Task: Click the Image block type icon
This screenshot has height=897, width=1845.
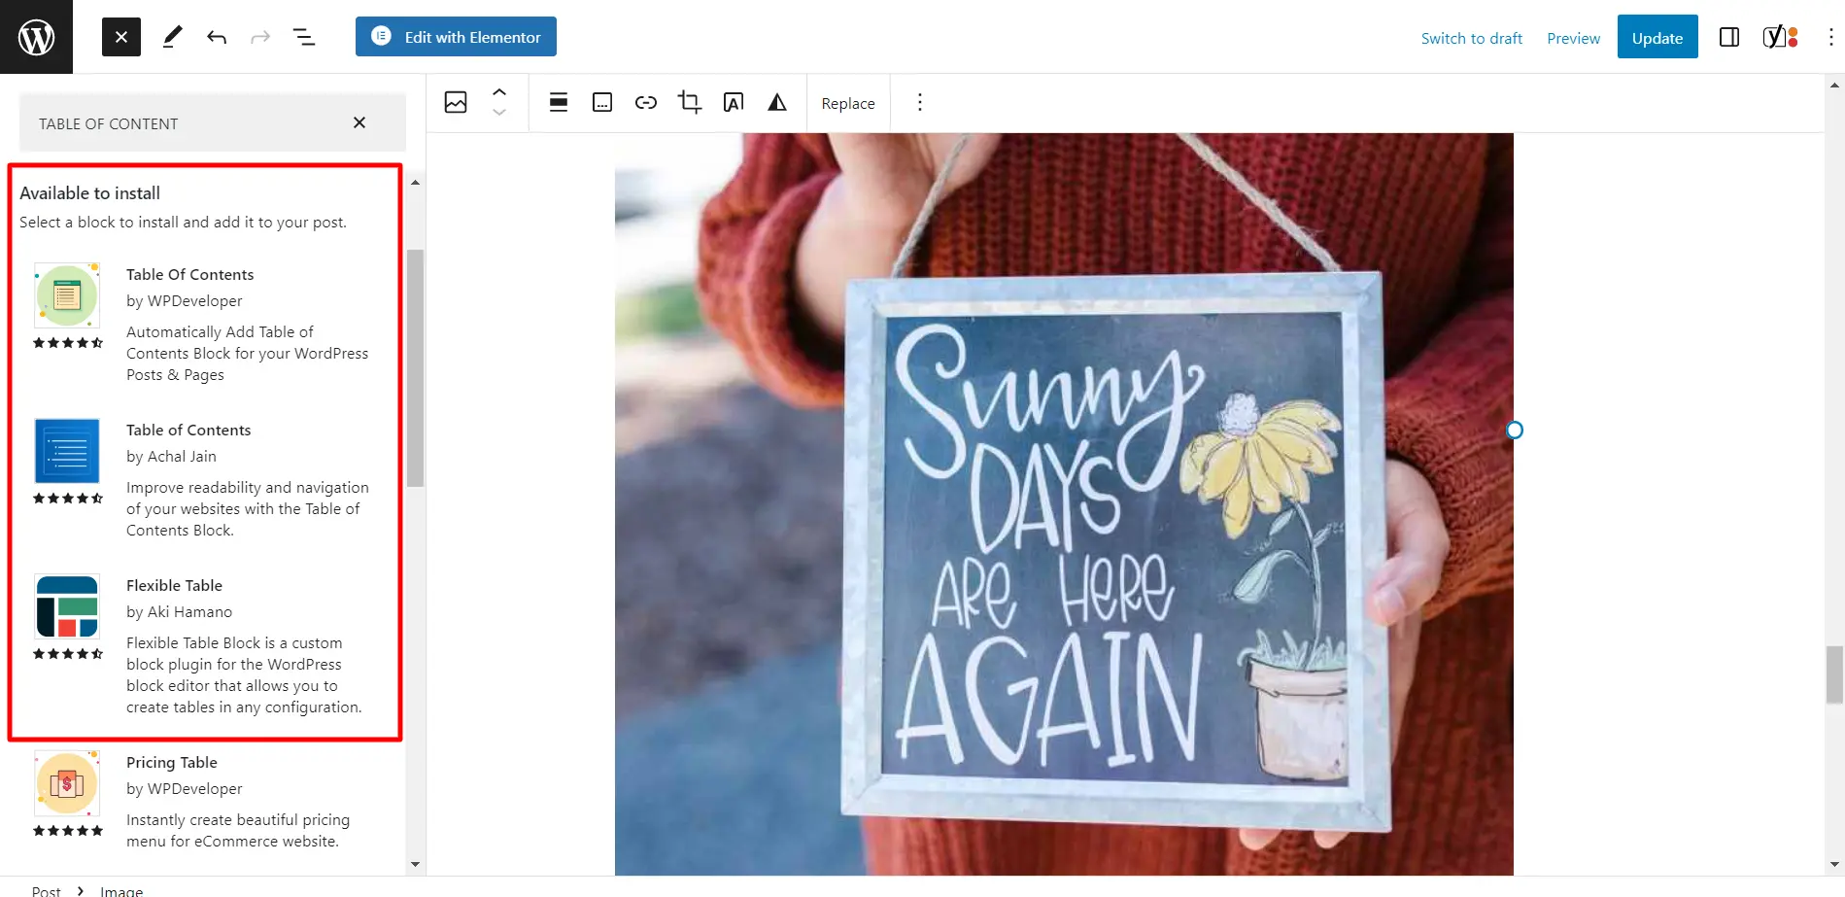Action: (456, 102)
